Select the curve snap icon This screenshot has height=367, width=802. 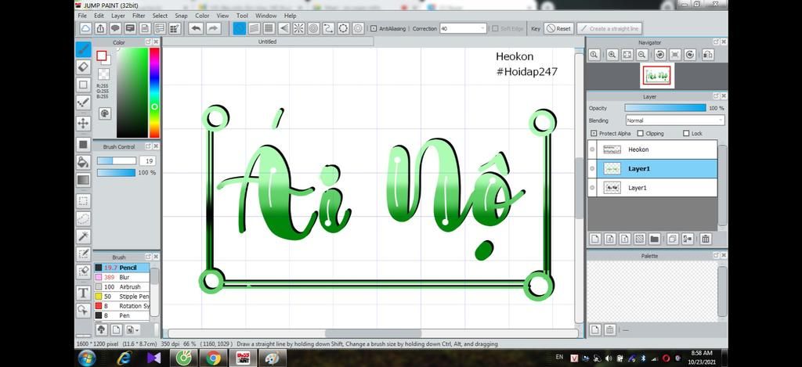[328, 29]
